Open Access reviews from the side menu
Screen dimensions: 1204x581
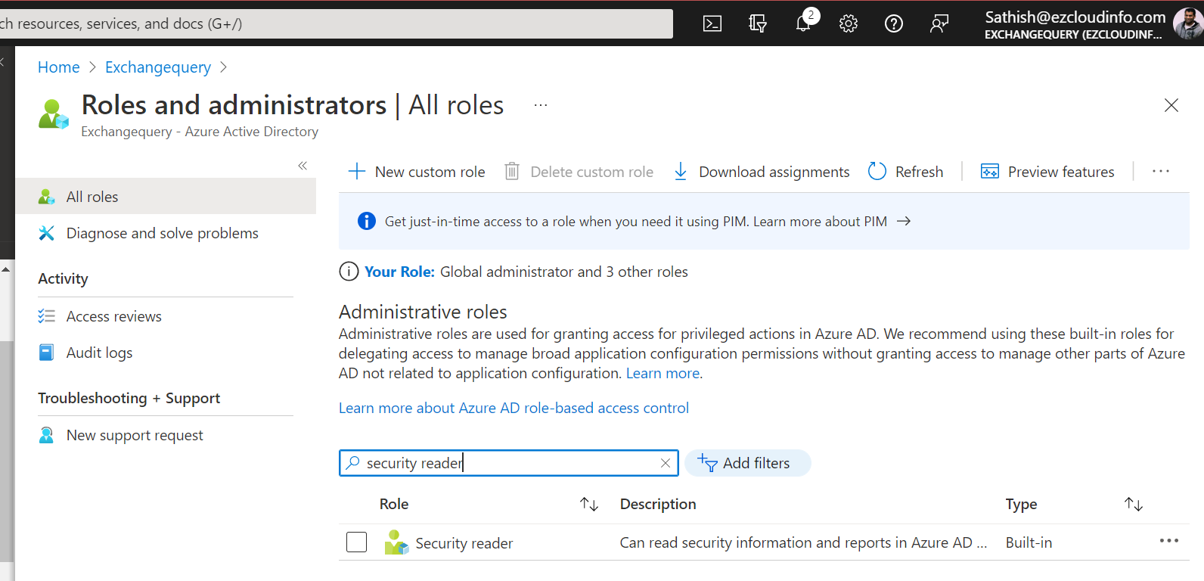[x=113, y=316]
